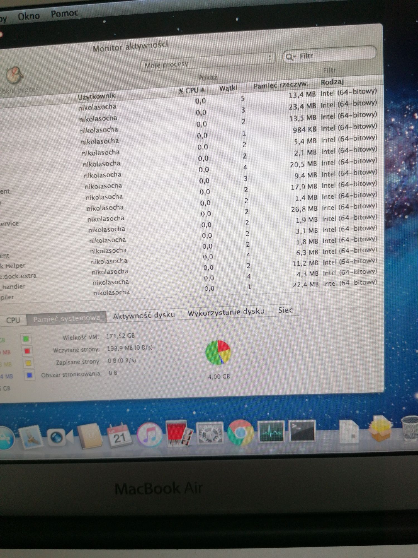
Task: Click the 23,4 MB memory cell
Action: pyautogui.click(x=302, y=106)
